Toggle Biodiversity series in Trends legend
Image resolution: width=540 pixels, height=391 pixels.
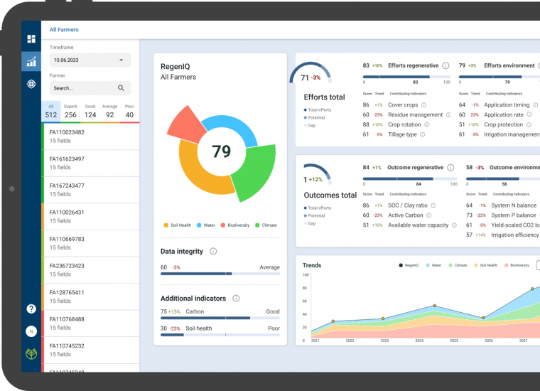point(515,265)
